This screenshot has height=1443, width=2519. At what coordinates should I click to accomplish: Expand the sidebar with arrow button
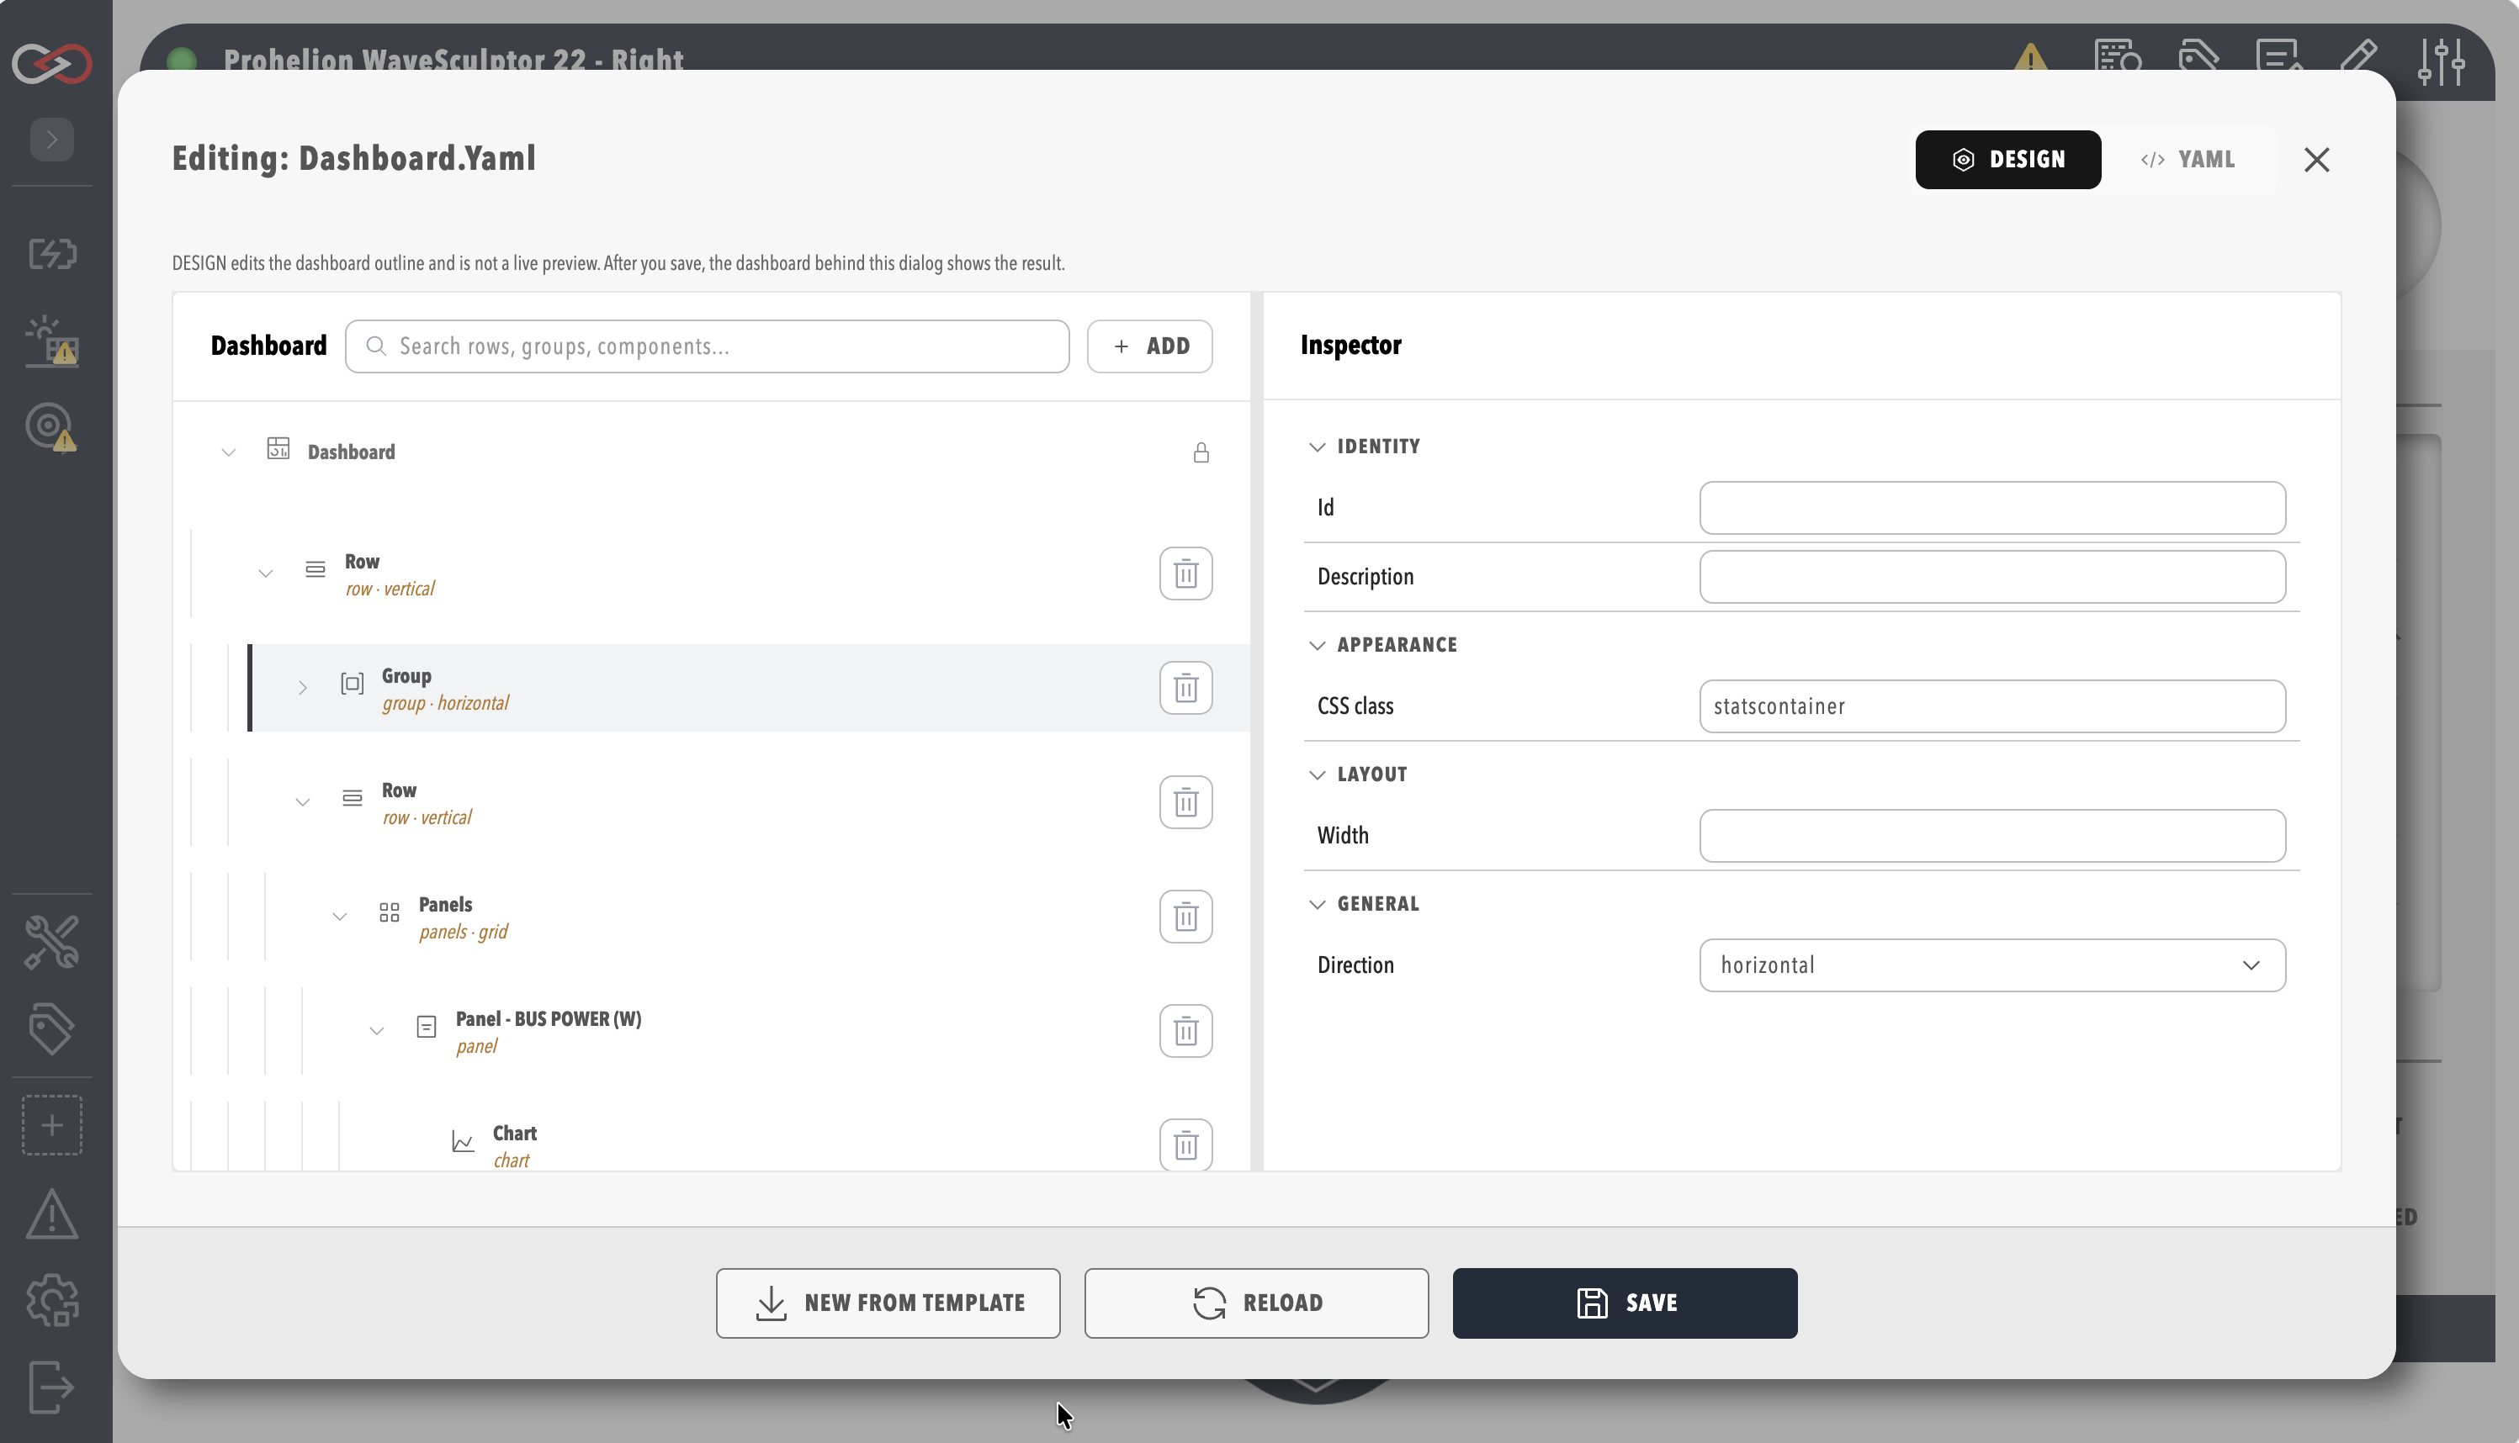click(x=51, y=139)
